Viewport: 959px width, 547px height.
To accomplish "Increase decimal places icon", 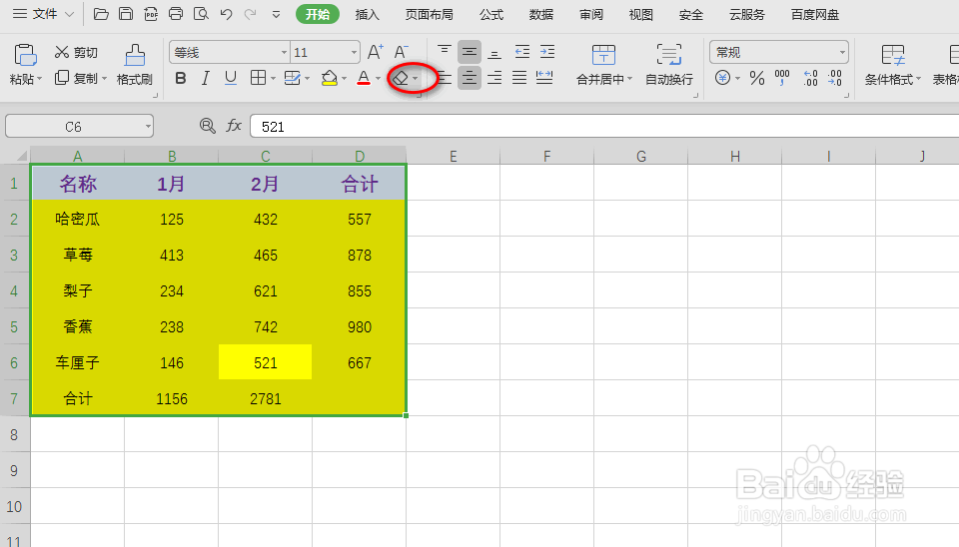I will (x=810, y=78).
